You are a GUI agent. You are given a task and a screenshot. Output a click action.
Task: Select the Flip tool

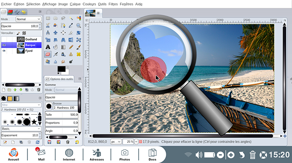(x=71, y=40)
